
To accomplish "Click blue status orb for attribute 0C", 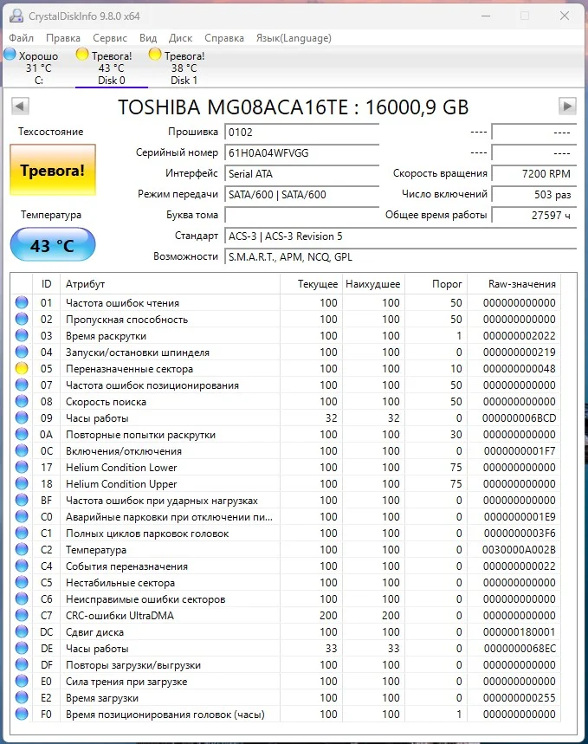I will pos(22,450).
